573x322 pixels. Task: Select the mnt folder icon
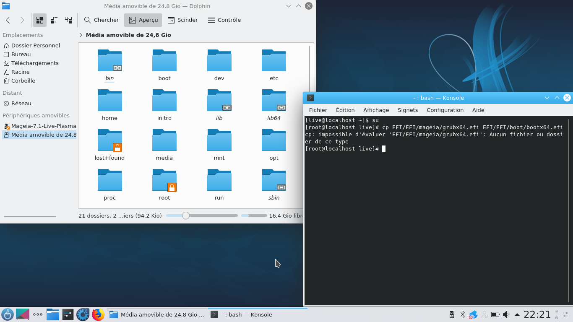[x=219, y=140]
